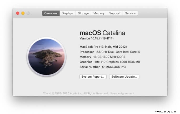Open the Support tab

(x=115, y=13)
